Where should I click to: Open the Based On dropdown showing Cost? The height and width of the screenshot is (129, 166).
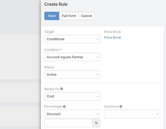pyautogui.click(x=72, y=96)
